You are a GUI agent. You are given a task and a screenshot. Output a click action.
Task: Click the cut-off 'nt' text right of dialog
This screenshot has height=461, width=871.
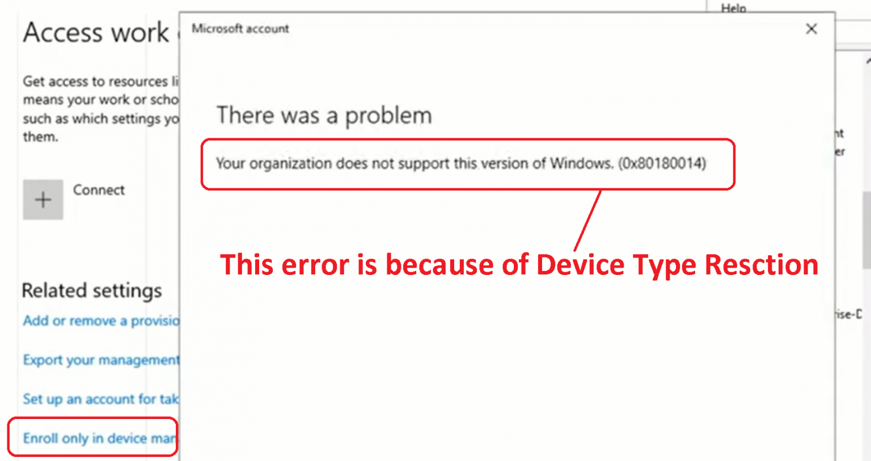pyautogui.click(x=839, y=133)
